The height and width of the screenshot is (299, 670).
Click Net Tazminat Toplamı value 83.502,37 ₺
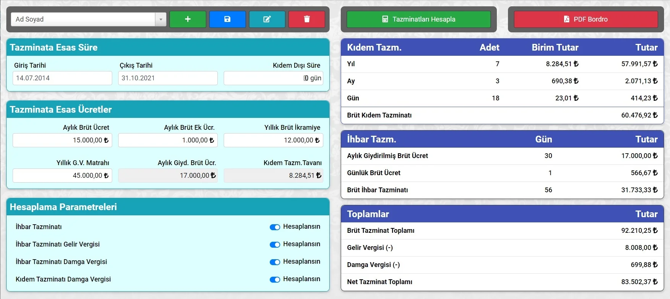click(x=640, y=282)
